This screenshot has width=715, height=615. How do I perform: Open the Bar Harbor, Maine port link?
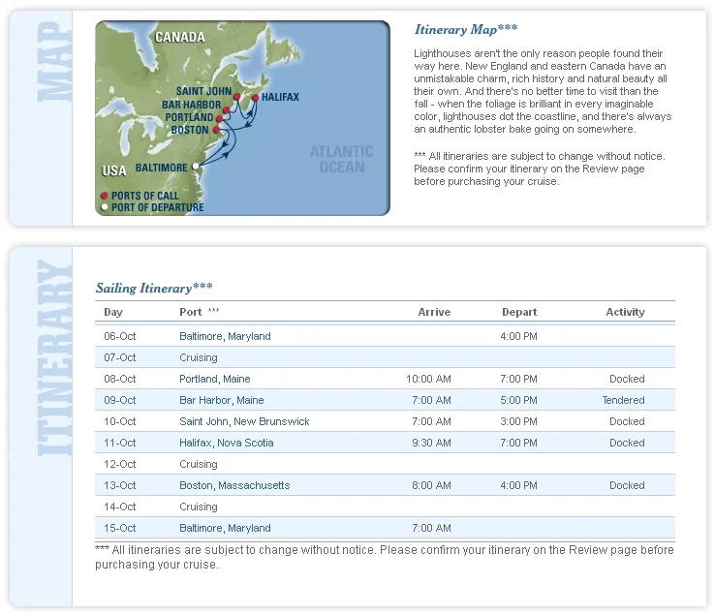click(x=221, y=400)
